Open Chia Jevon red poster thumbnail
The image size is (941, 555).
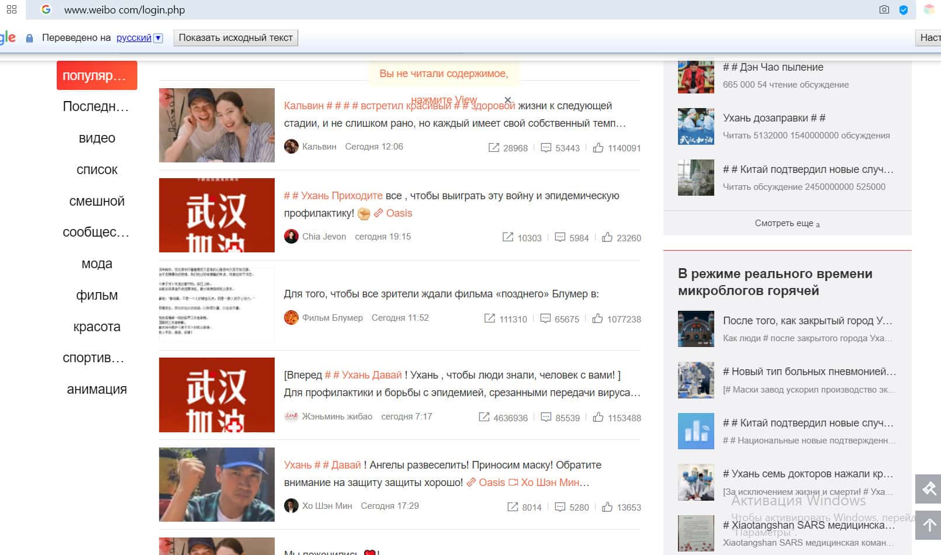coord(217,215)
